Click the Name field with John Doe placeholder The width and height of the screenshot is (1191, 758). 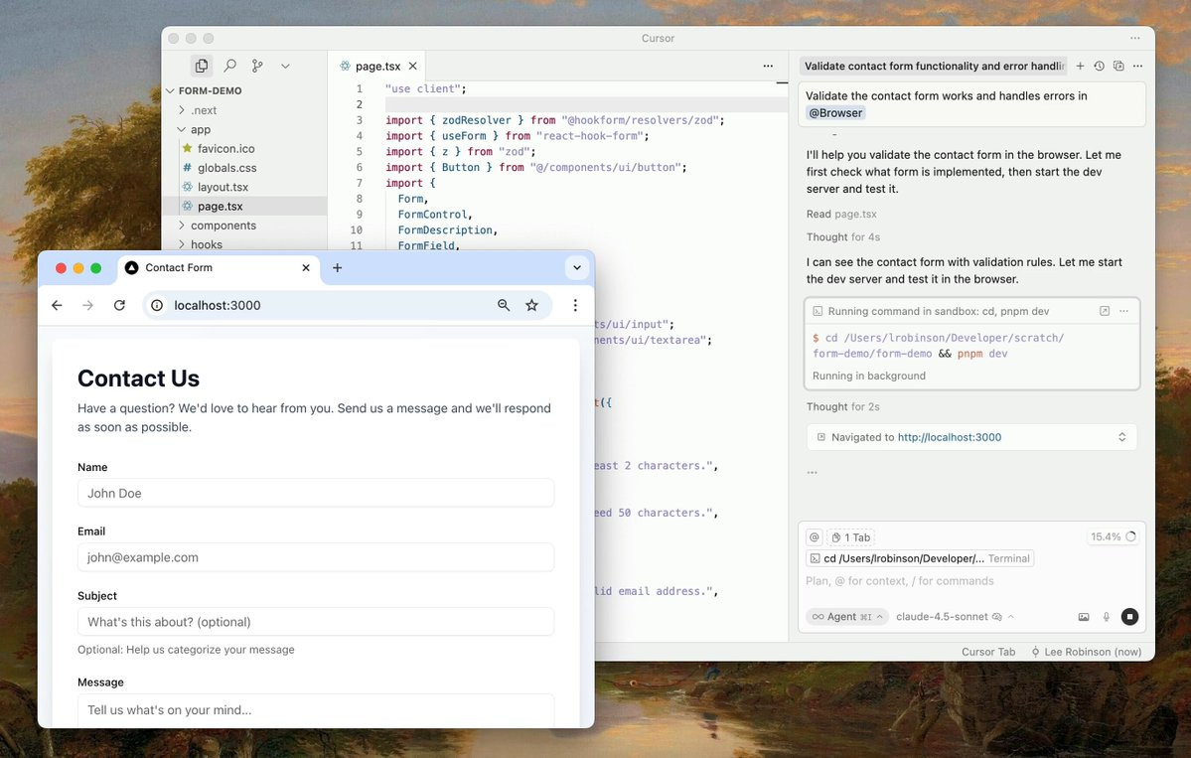(316, 493)
